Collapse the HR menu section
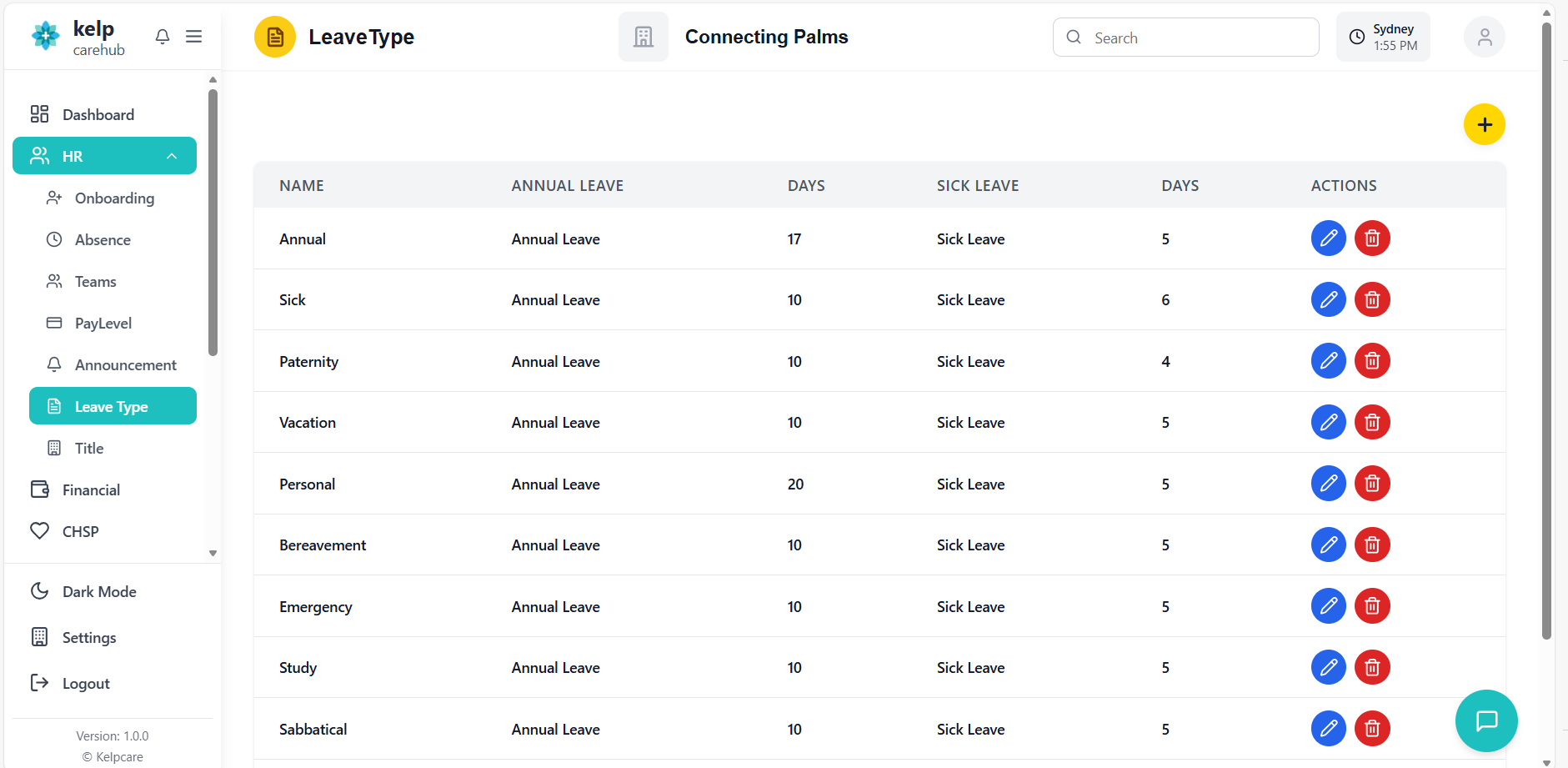Image resolution: width=1568 pixels, height=768 pixels. tap(172, 156)
